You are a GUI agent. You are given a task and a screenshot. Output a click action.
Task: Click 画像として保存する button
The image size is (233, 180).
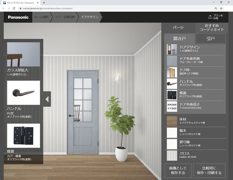tap(178, 171)
